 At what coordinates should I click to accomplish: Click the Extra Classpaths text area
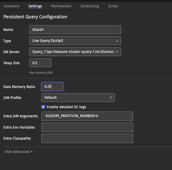tap(87, 138)
